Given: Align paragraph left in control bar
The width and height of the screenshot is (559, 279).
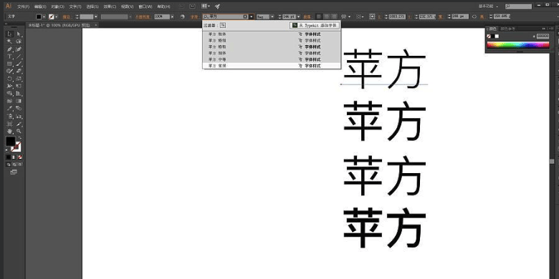Looking at the screenshot, I should (x=319, y=16).
